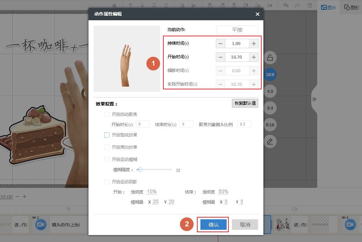
Task: Click the camera icon on timeline clip 2
Action: [x=40, y=225]
